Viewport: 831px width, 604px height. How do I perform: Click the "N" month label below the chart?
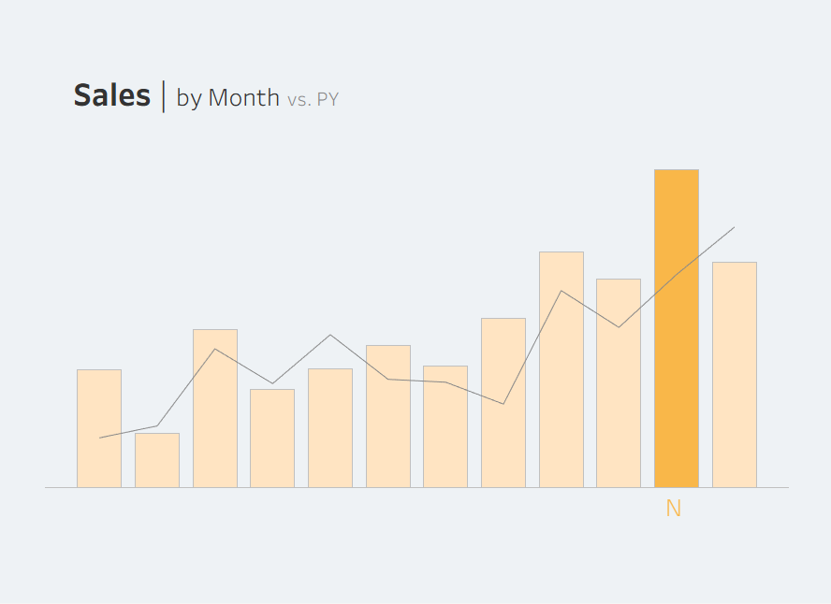click(673, 510)
